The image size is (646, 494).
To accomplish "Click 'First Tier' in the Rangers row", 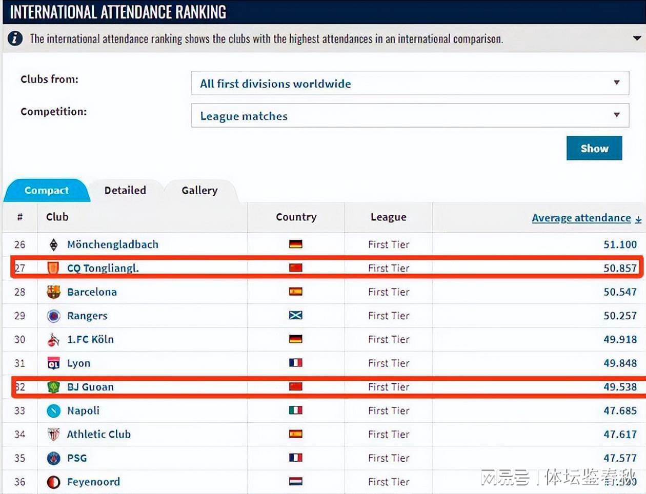I will click(x=389, y=316).
